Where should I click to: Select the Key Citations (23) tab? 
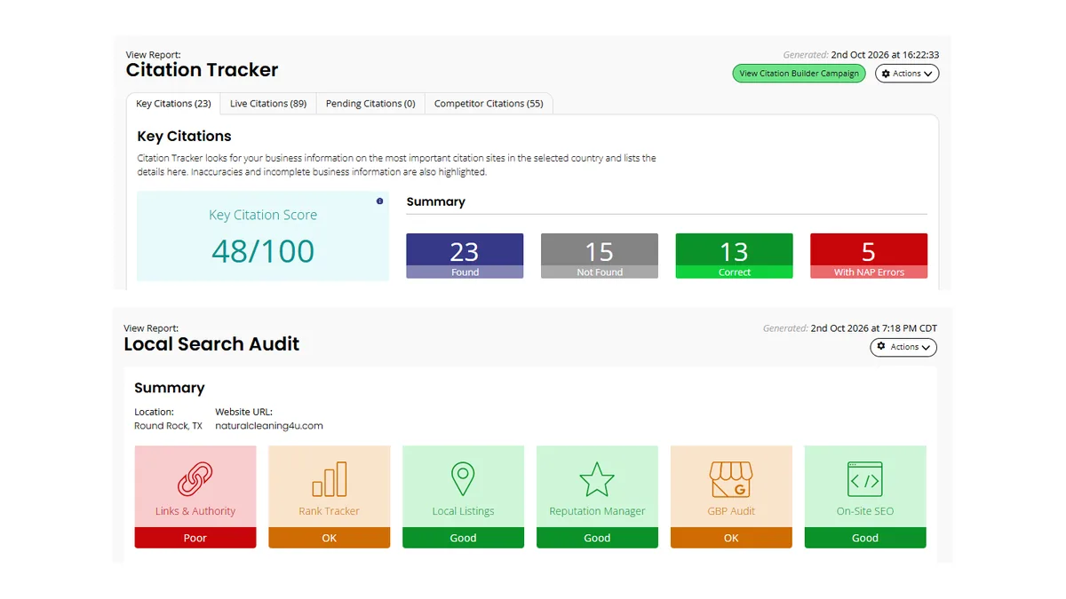point(173,104)
